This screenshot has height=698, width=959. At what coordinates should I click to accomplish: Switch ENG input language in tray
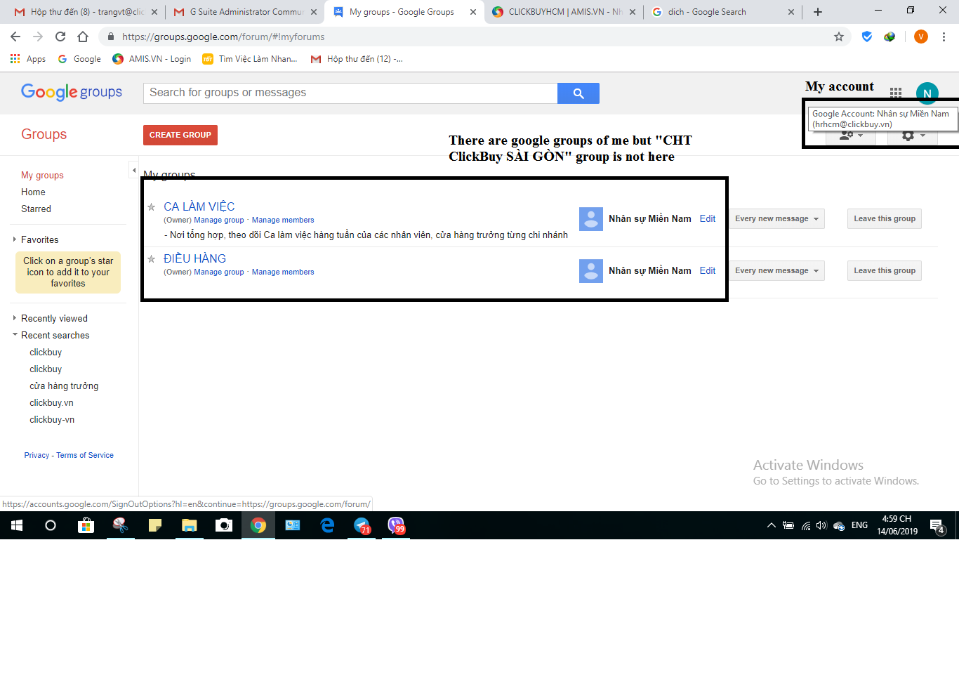tap(859, 525)
